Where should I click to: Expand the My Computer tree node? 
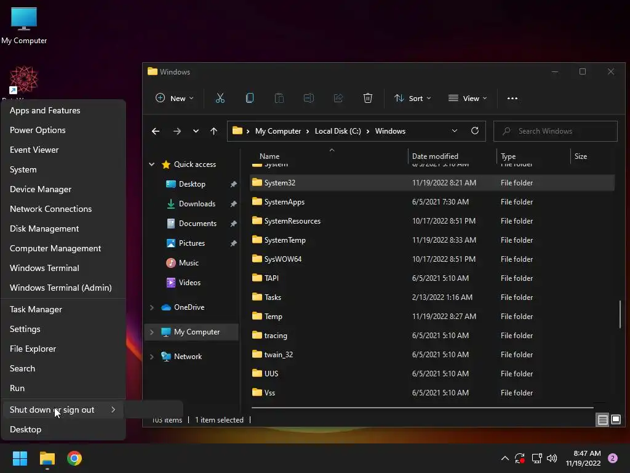[151, 332]
